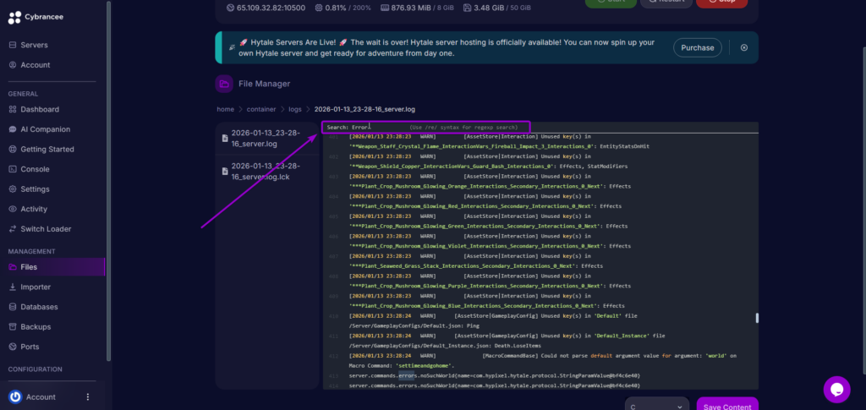Open the Account sidebar item under Servers

tap(36, 64)
